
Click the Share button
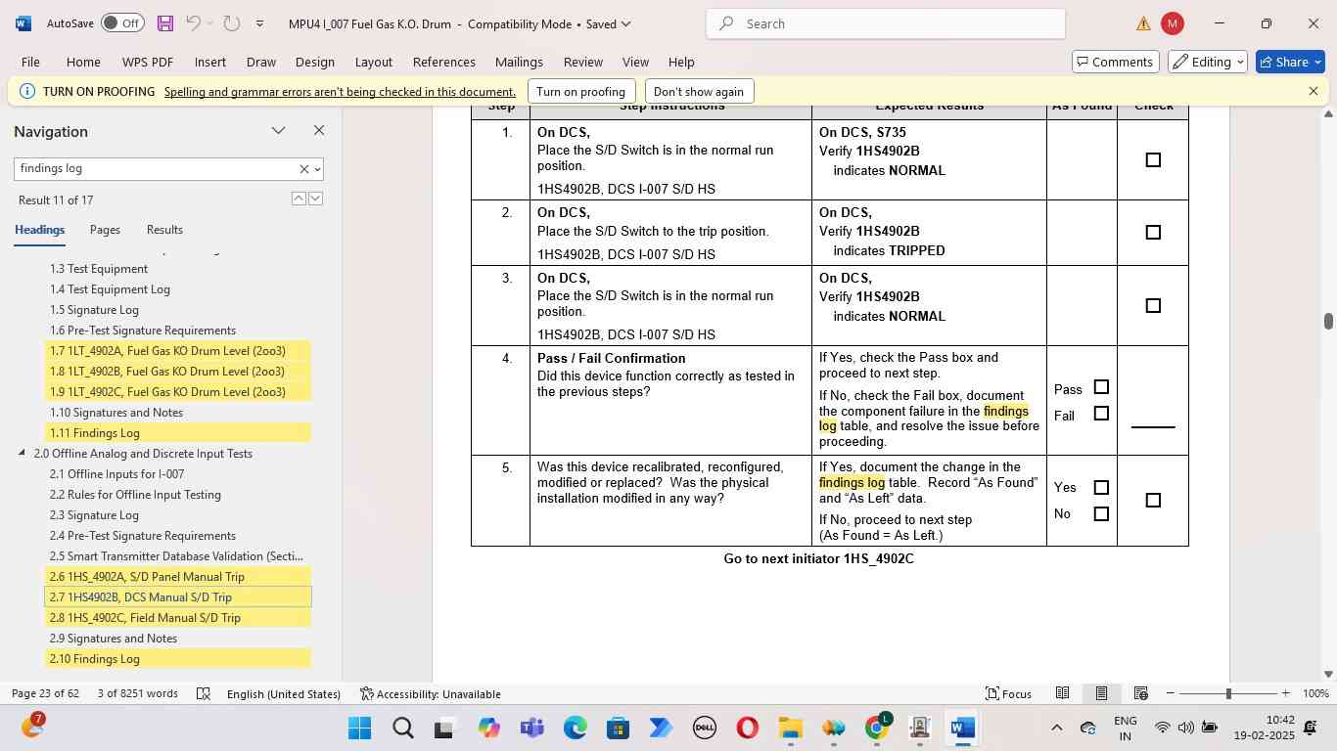1290,62
